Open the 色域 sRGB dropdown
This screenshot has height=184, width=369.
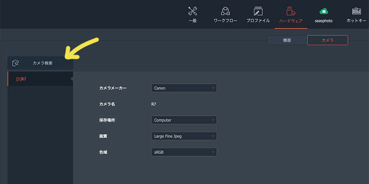pos(184,152)
